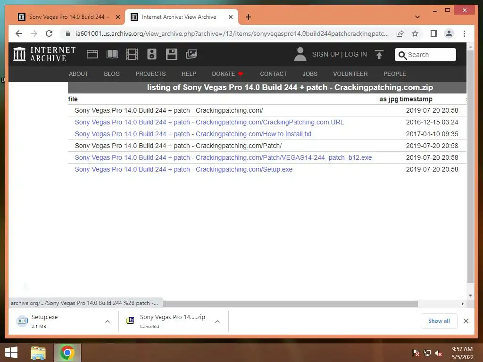Go back to previous page
Screen dimensions: 483x362
point(19,33)
